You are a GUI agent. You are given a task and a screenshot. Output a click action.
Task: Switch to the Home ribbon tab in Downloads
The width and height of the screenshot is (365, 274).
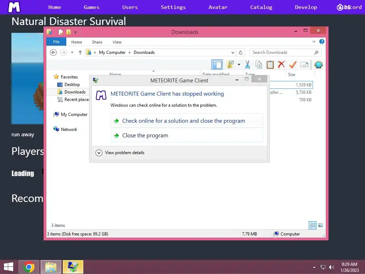click(x=77, y=42)
